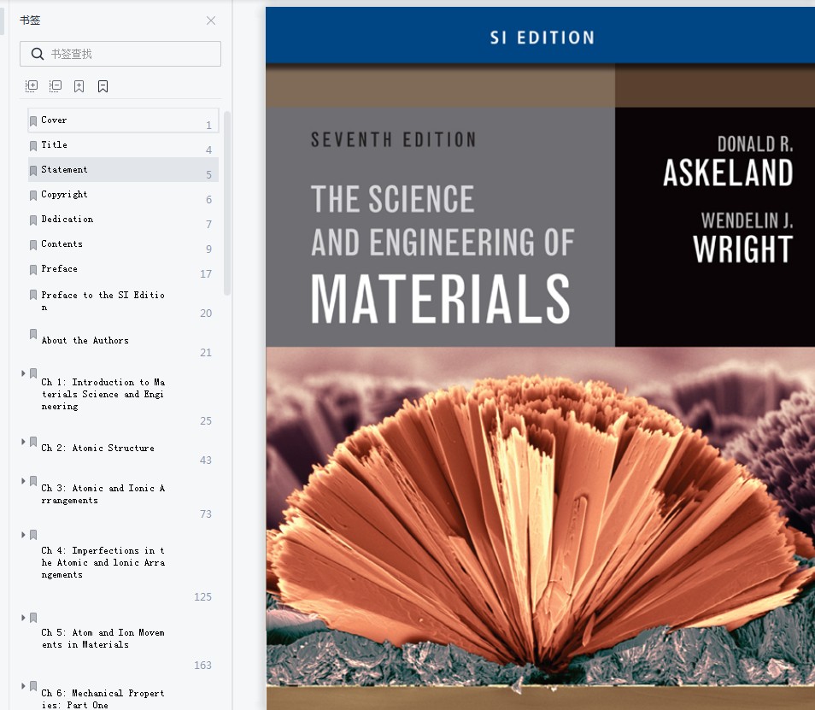Expand the Ch 1 bookmark arrow
Image resolution: width=815 pixels, height=710 pixels.
[23, 373]
